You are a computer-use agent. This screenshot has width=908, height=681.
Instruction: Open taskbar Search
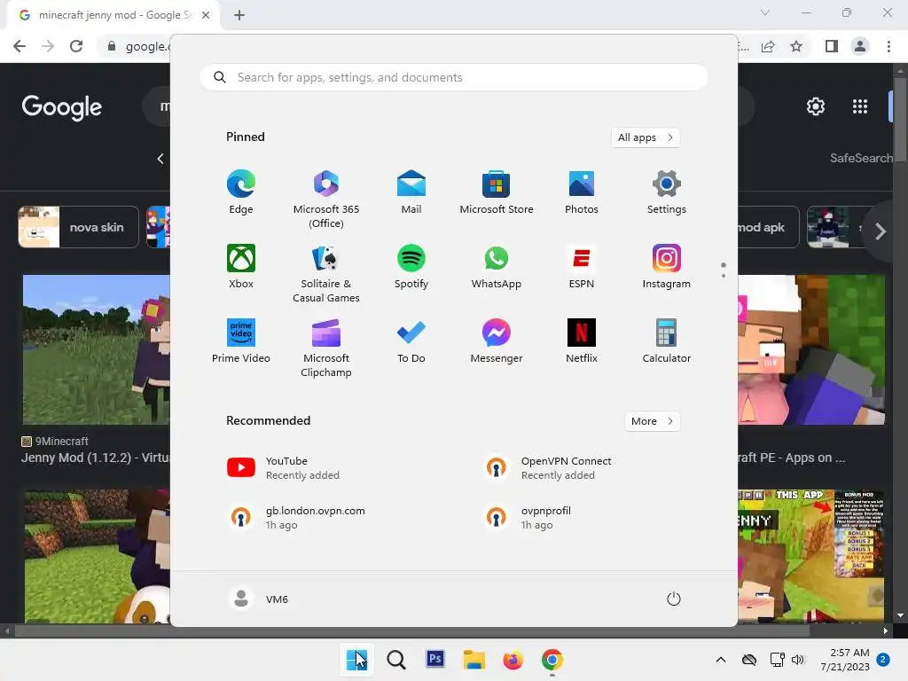tap(396, 660)
